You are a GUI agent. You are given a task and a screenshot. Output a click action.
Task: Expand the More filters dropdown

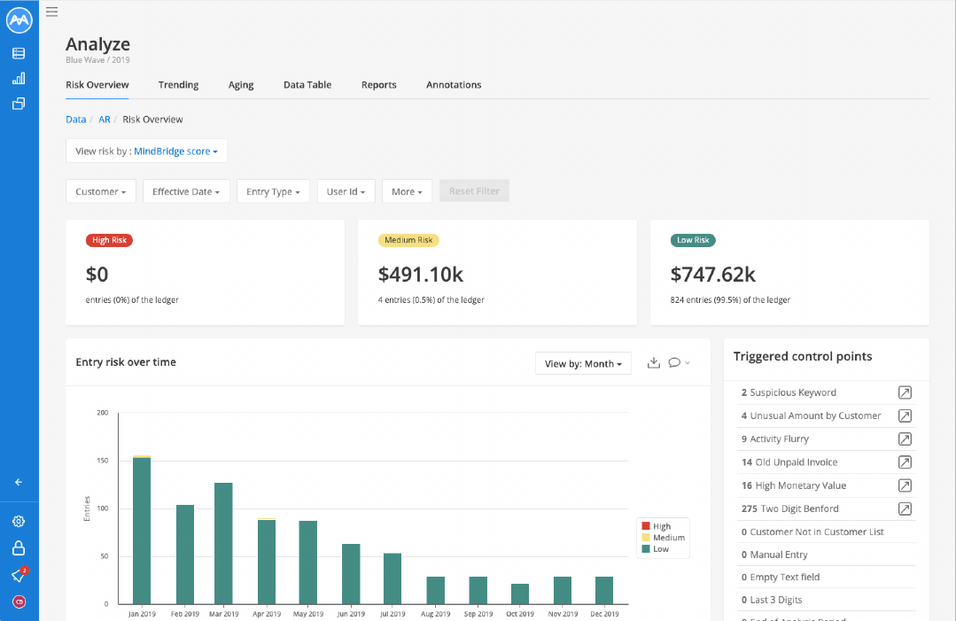(407, 191)
